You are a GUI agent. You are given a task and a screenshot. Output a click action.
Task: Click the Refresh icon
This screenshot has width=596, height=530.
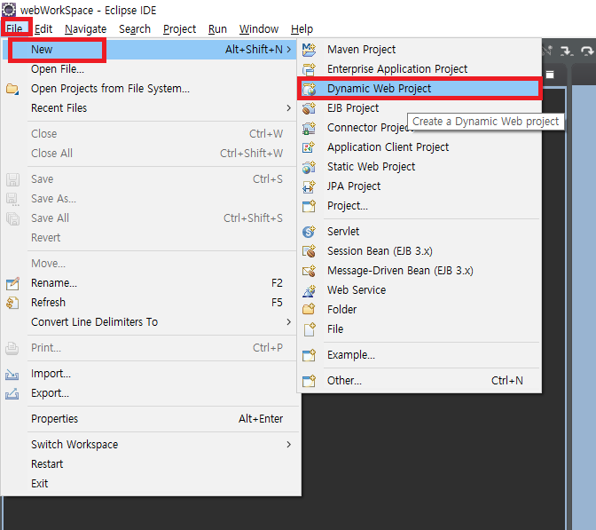[12, 303]
